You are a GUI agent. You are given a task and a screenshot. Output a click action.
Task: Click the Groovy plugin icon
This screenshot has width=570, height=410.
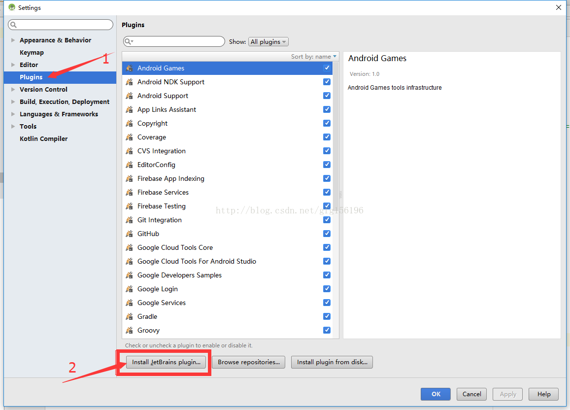tap(129, 330)
